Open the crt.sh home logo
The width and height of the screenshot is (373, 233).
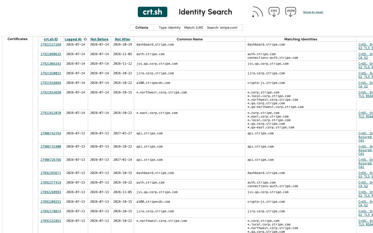pos(152,12)
